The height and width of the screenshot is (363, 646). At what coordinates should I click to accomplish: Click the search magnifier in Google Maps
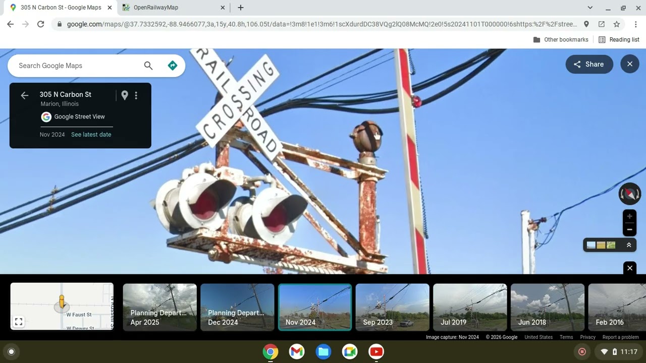[148, 66]
